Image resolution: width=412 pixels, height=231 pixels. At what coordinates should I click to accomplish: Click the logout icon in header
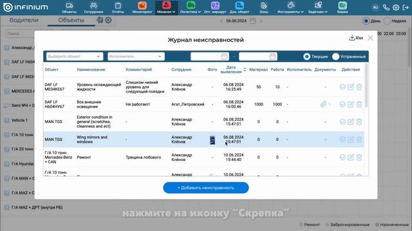[x=406, y=7]
